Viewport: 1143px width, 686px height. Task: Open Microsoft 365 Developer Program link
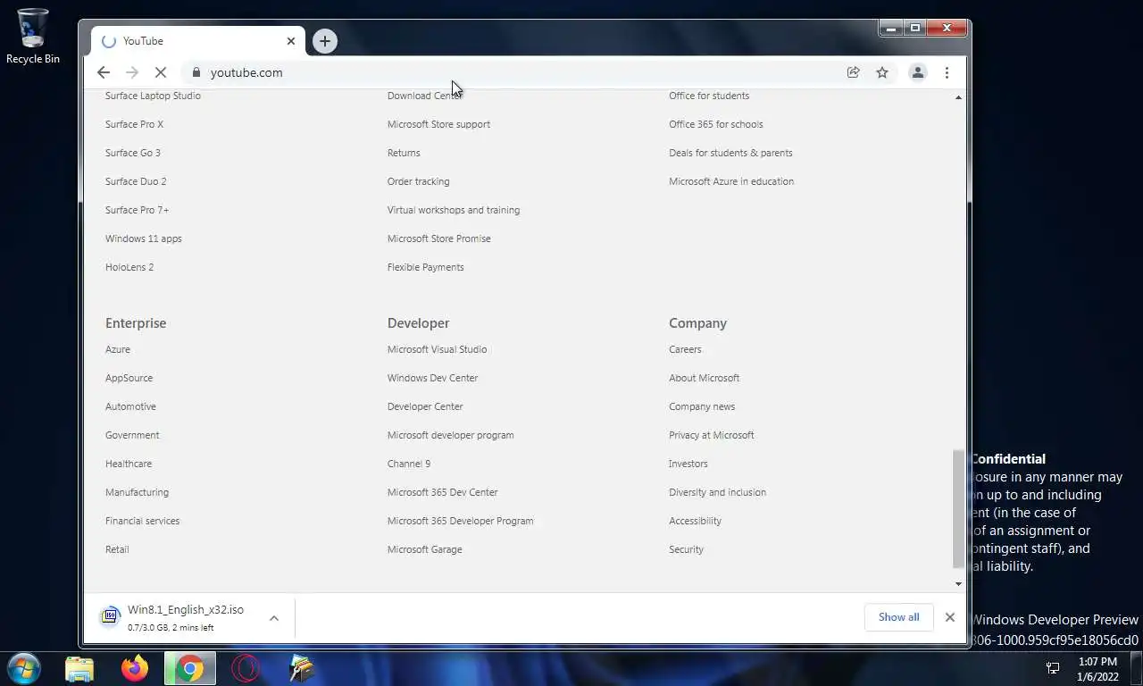(x=460, y=521)
